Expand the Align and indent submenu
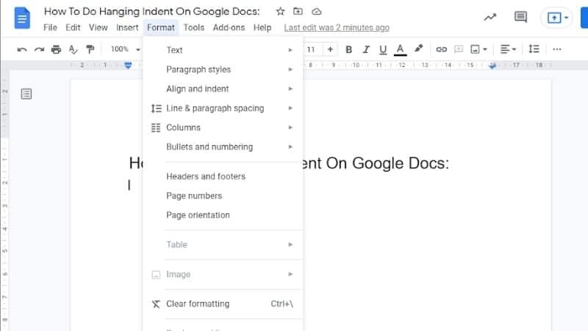This screenshot has width=588, height=331. 223,89
